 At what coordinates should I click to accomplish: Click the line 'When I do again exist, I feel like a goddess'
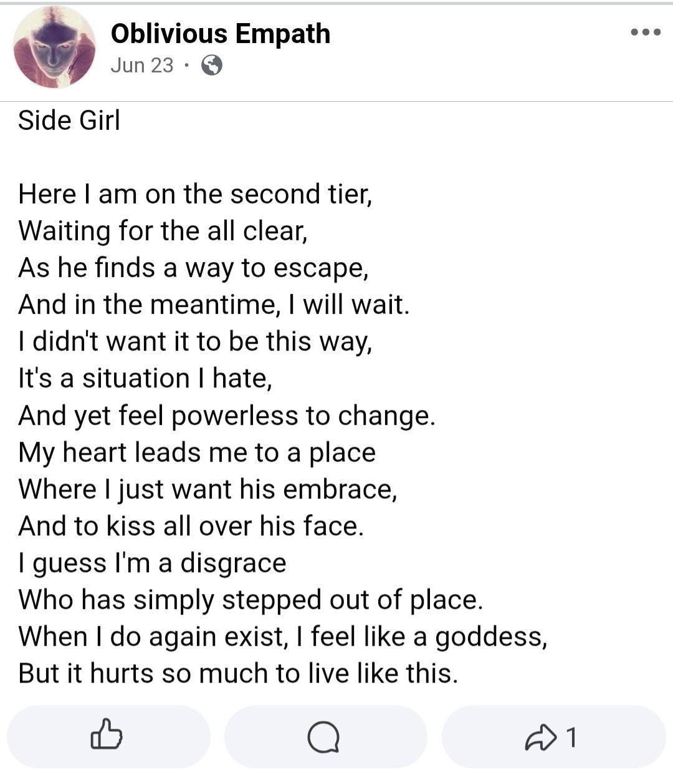[283, 636]
